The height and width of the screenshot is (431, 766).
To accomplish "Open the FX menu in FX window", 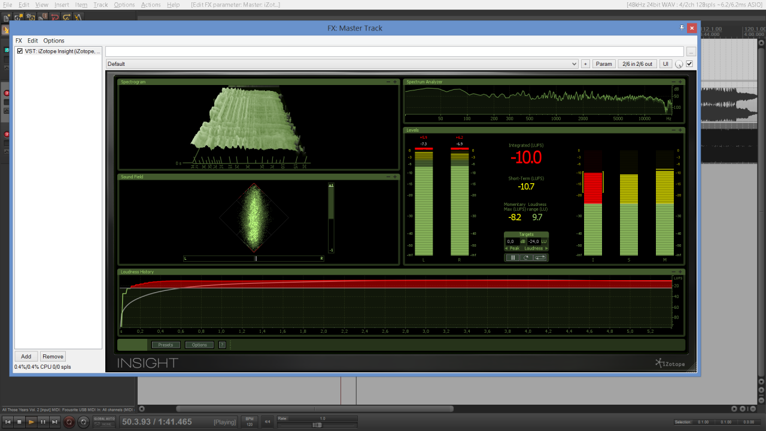I will coord(19,41).
